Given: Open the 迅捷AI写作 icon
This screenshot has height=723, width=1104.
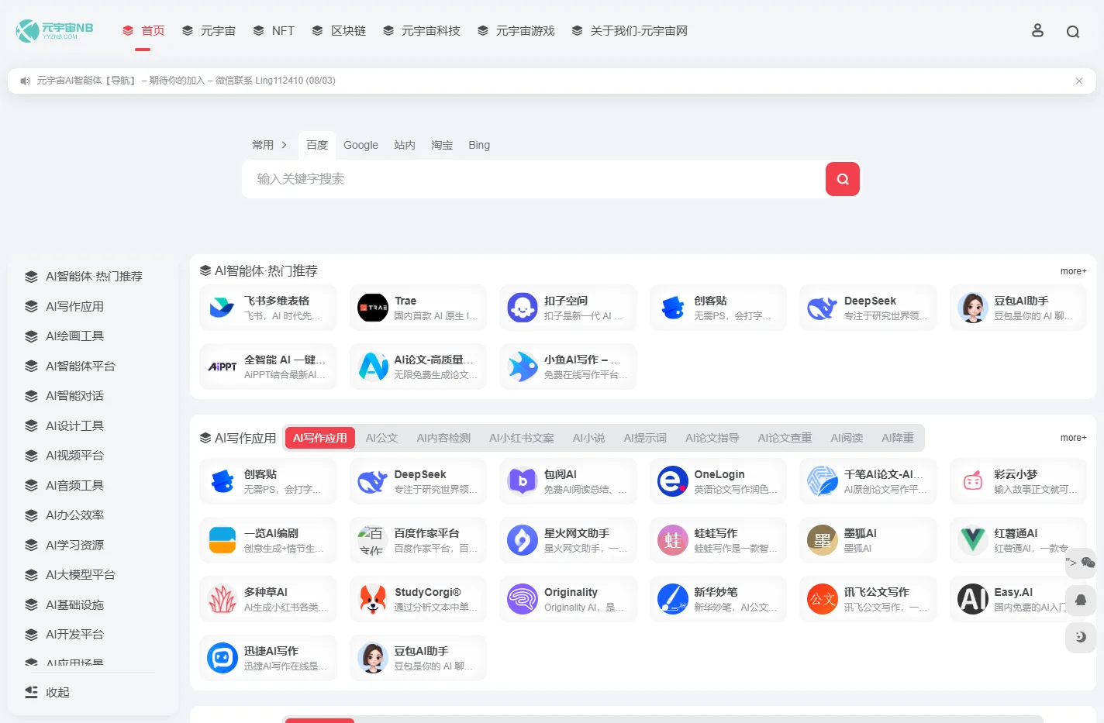Looking at the screenshot, I should tap(222, 658).
